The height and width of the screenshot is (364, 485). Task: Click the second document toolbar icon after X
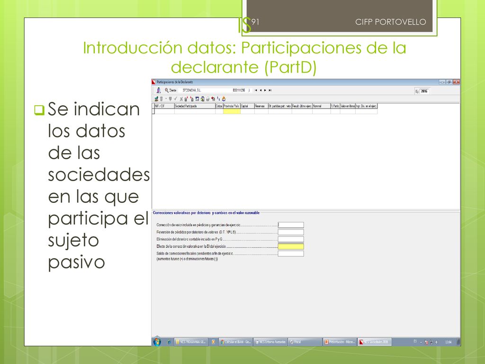click(192, 99)
